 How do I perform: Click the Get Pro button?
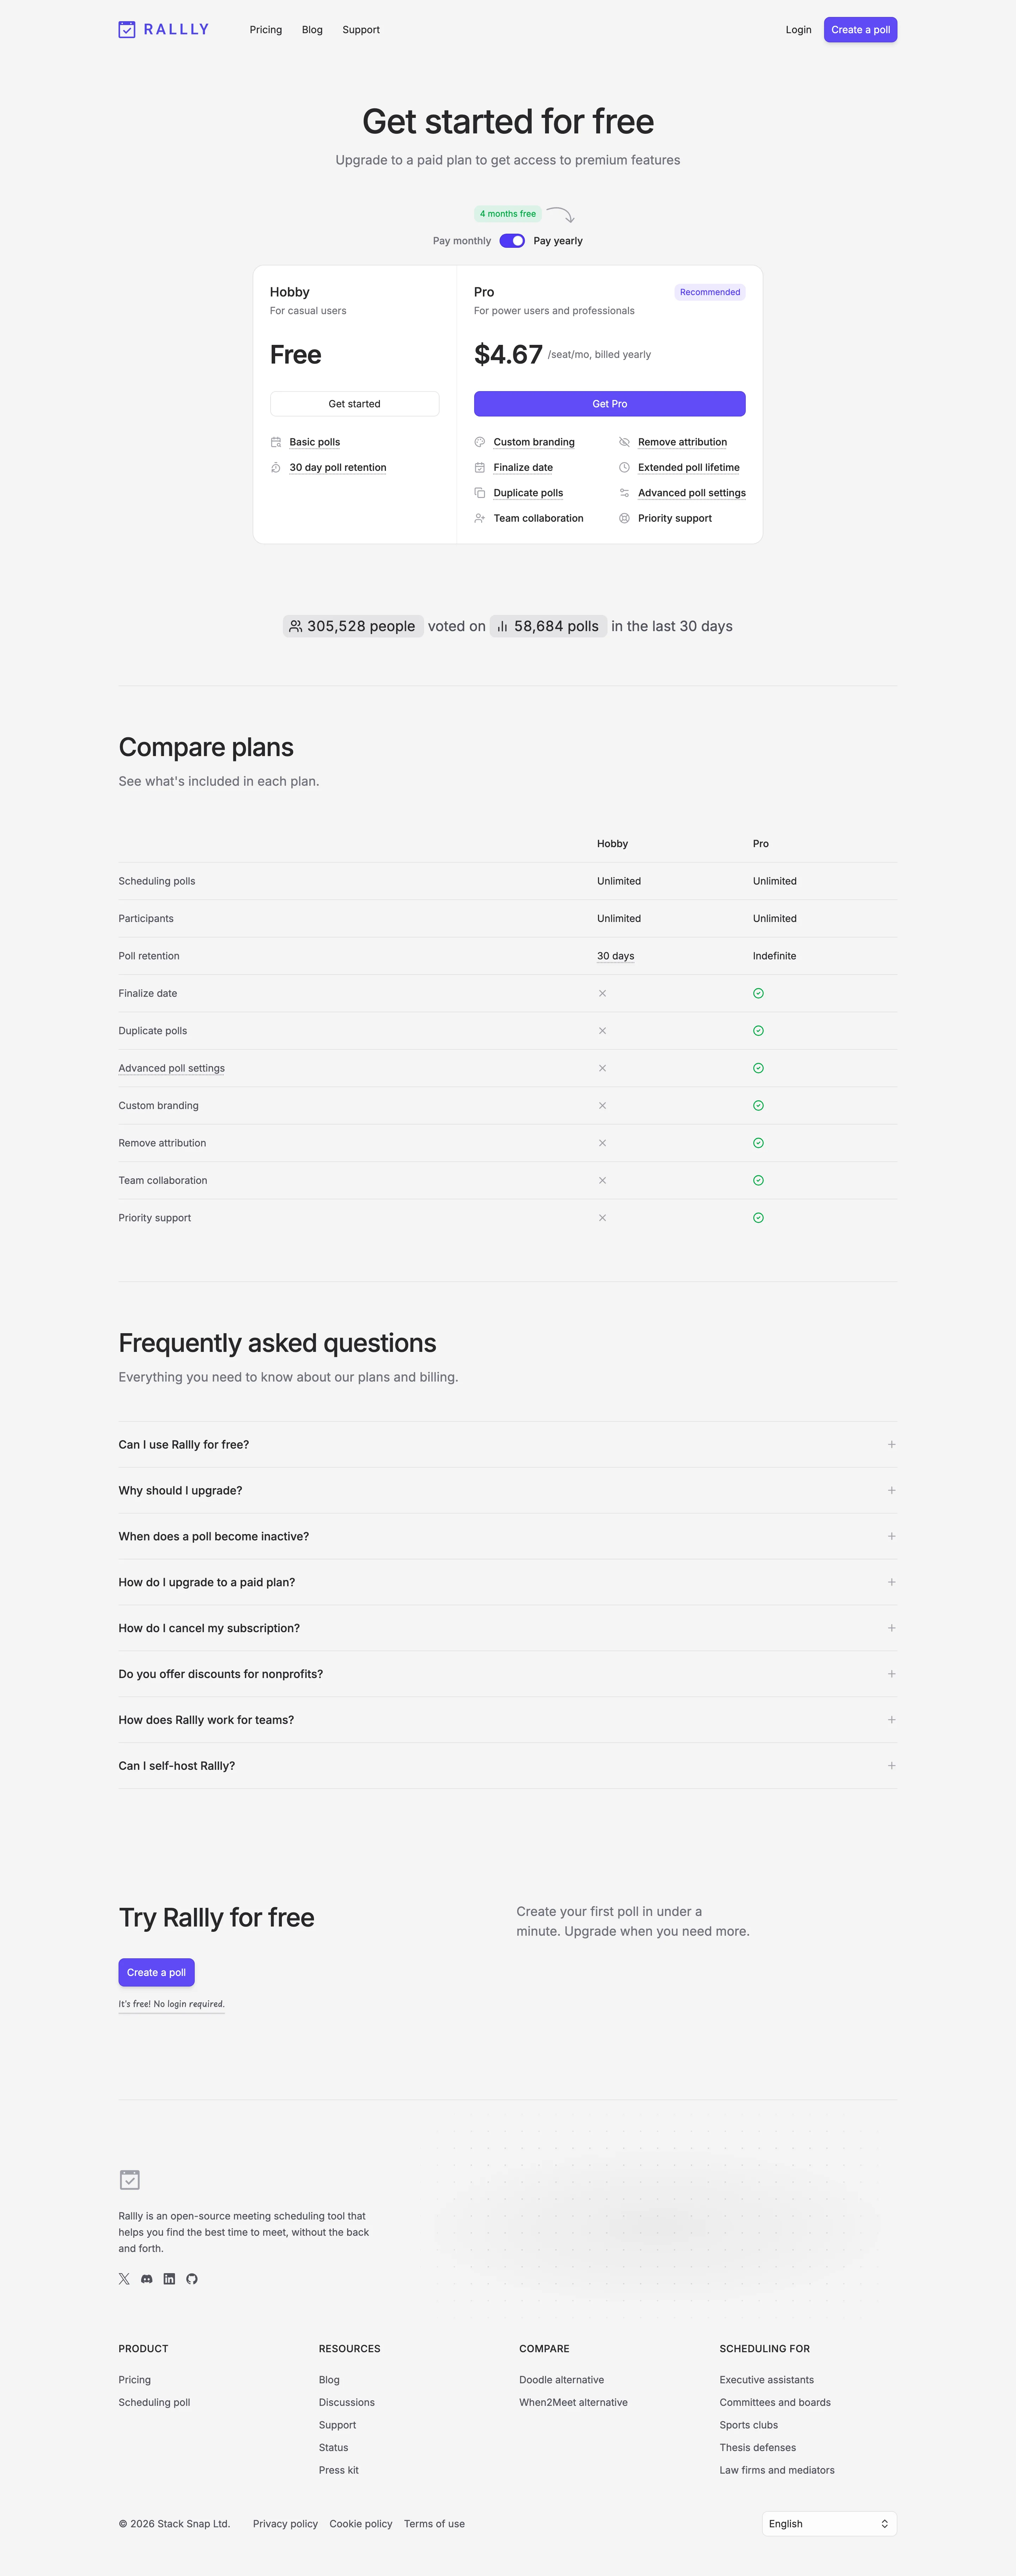tap(609, 404)
